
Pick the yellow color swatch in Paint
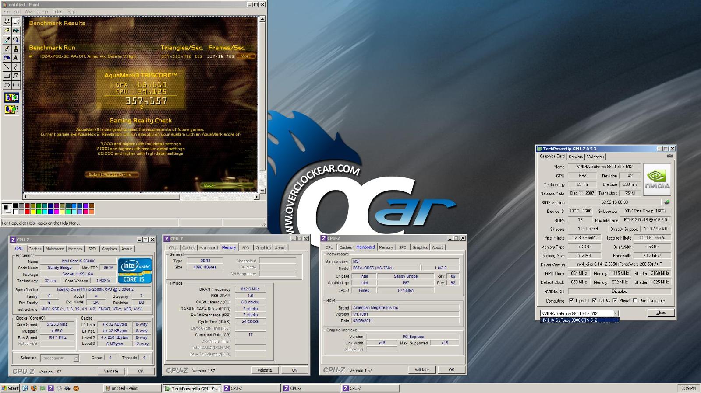click(x=32, y=212)
